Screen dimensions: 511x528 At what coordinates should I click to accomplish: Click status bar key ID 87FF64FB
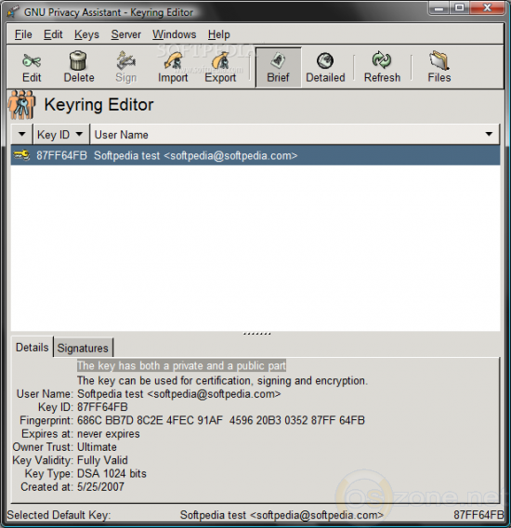[478, 515]
